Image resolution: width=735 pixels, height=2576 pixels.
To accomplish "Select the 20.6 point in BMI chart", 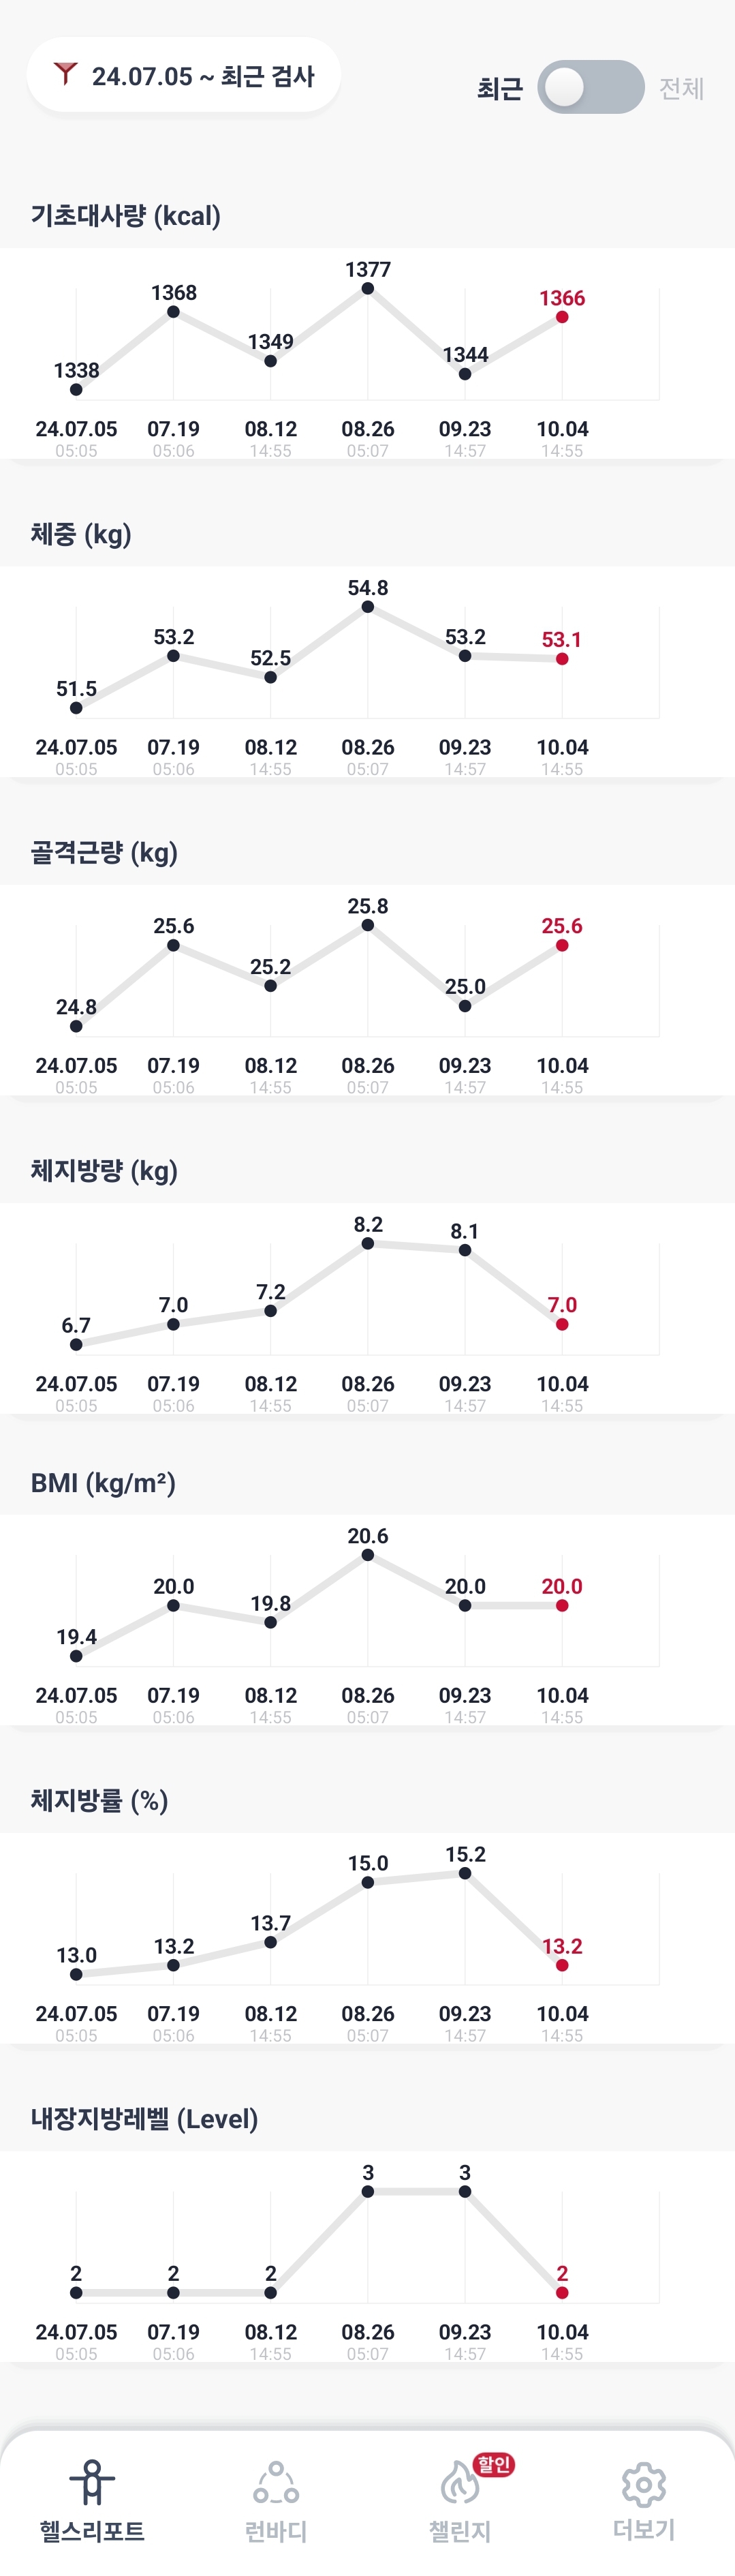I will pyautogui.click(x=368, y=1555).
